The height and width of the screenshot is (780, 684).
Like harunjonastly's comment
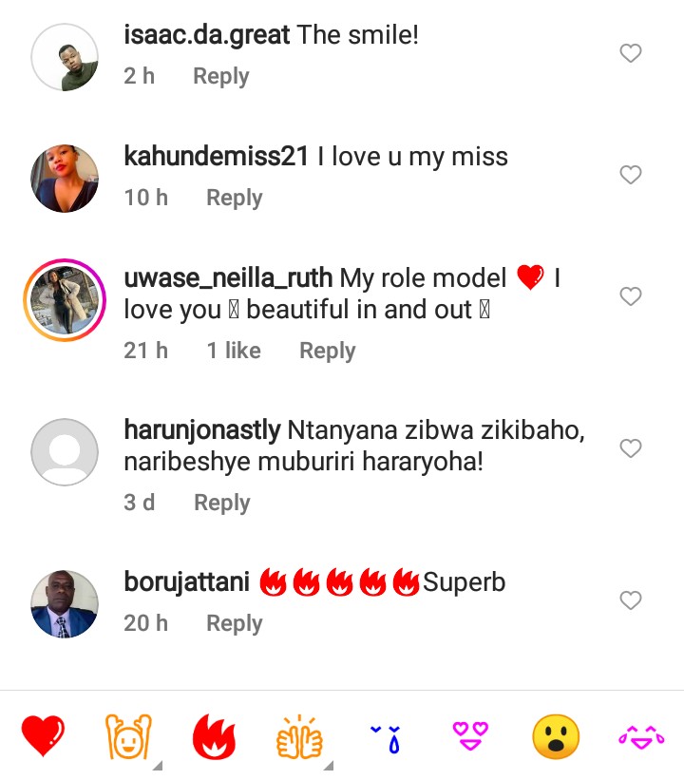pyautogui.click(x=631, y=448)
